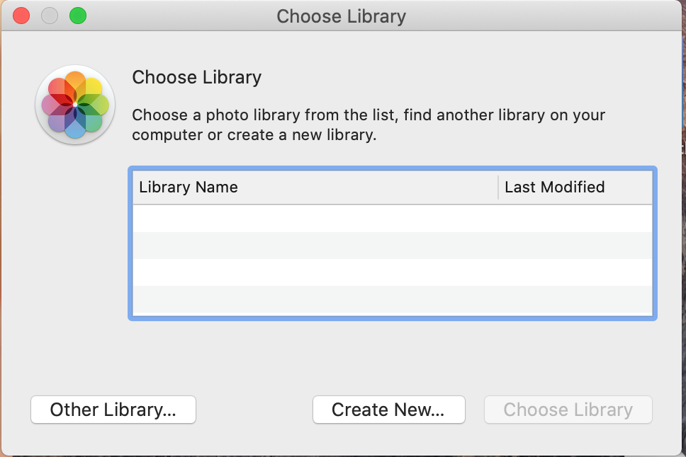Click the Photos app flower icon
Viewport: 686px width, 457px height.
tap(75, 105)
